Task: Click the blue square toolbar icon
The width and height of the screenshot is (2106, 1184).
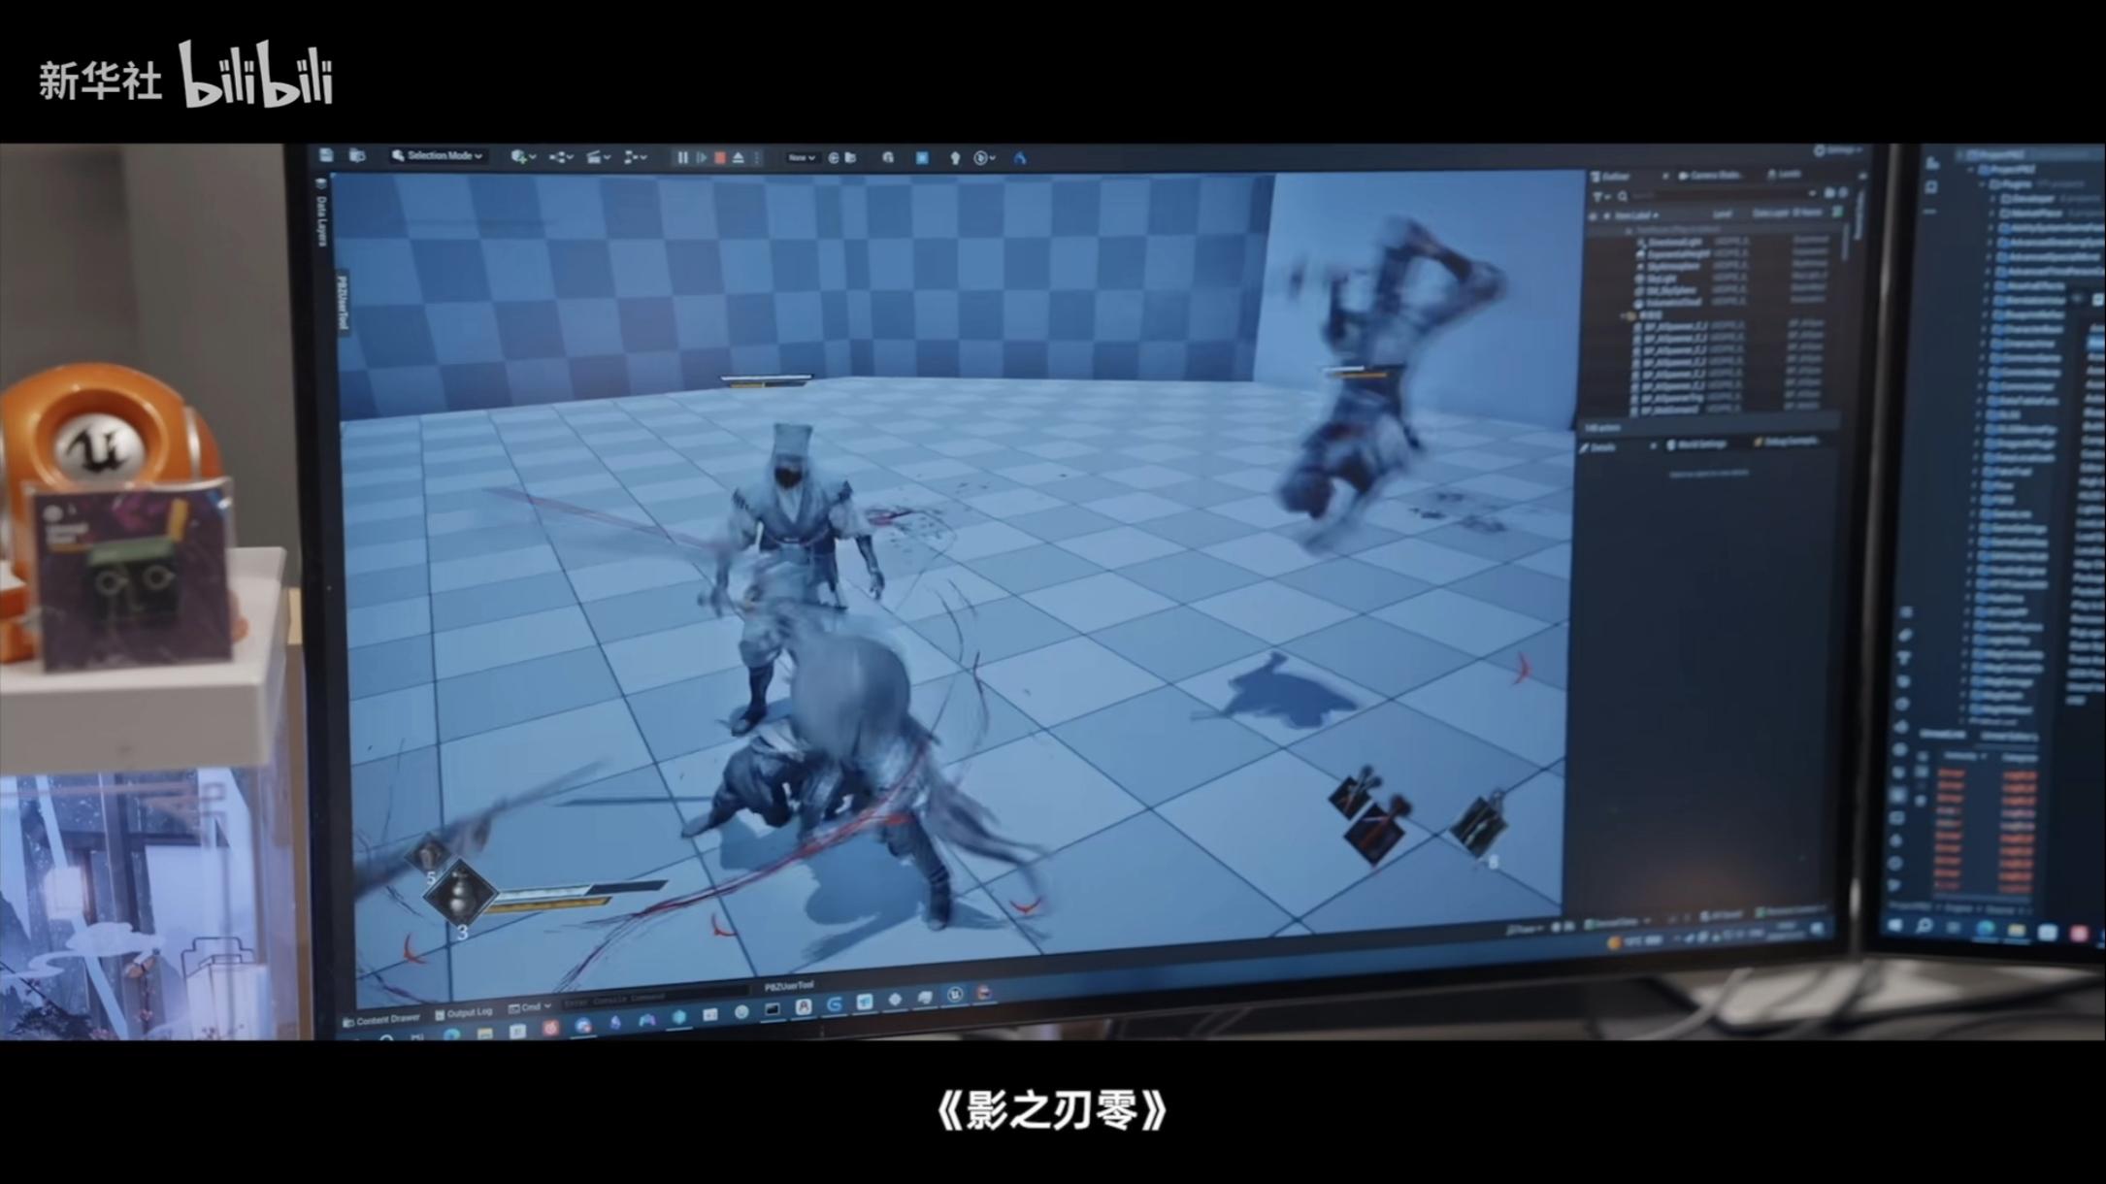Action: (921, 157)
